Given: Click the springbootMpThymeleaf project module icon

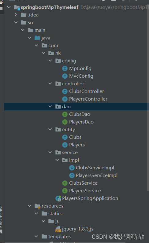Looking at the screenshot, I should [17, 7].
